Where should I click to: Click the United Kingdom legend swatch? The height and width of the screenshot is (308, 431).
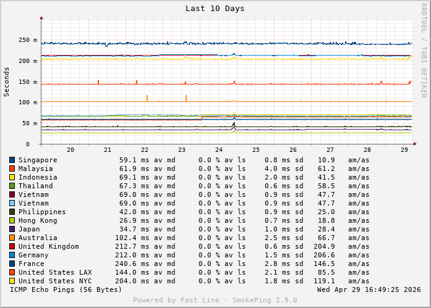click(12, 246)
